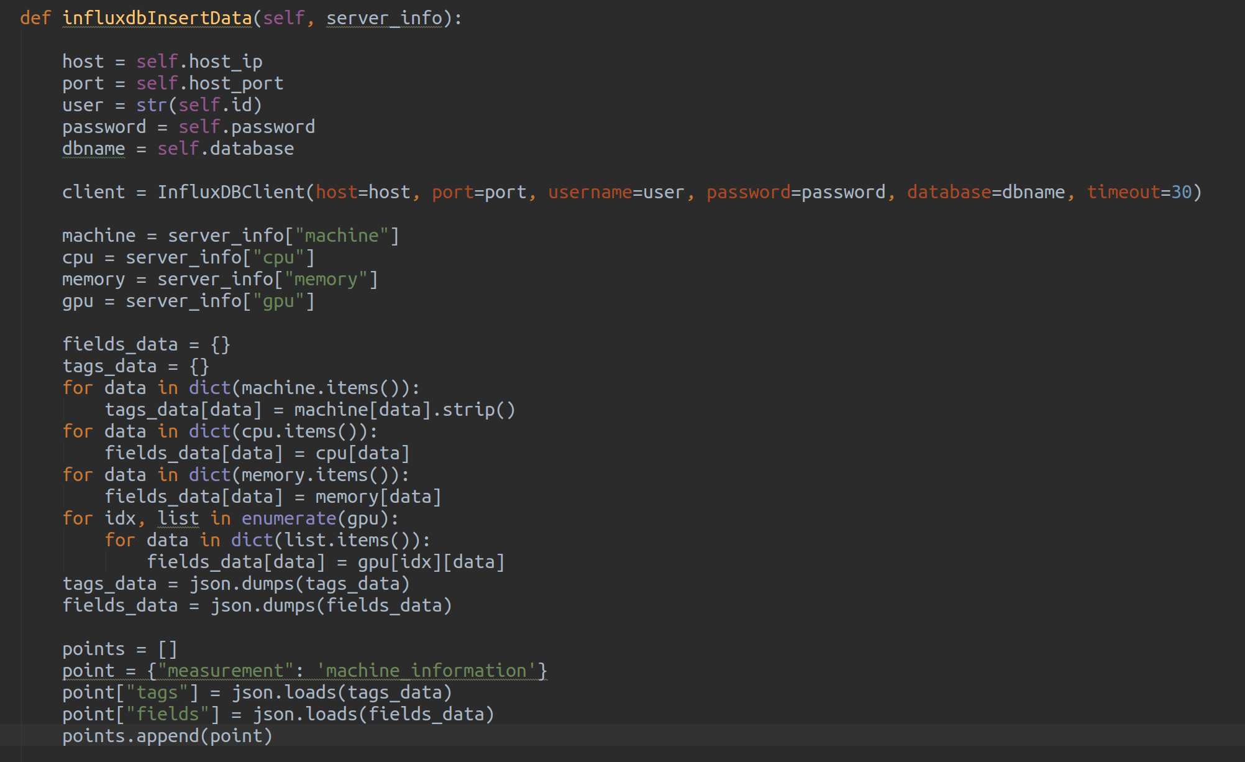Click the "measurement" dictionary key
1245x762 pixels.
(x=225, y=671)
